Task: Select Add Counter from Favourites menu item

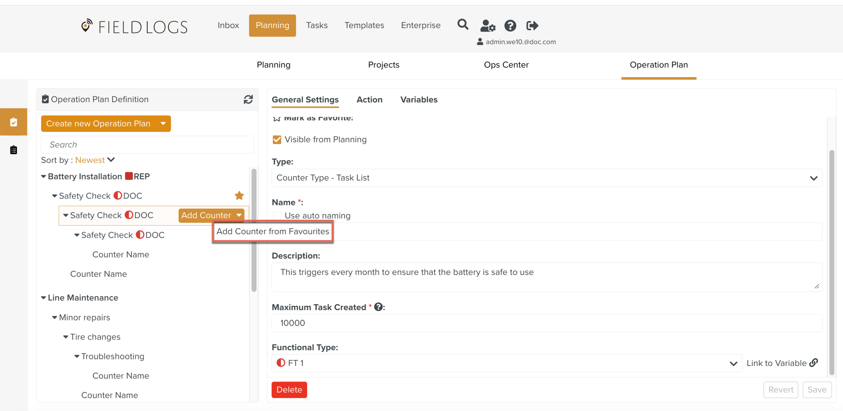Action: (x=272, y=231)
